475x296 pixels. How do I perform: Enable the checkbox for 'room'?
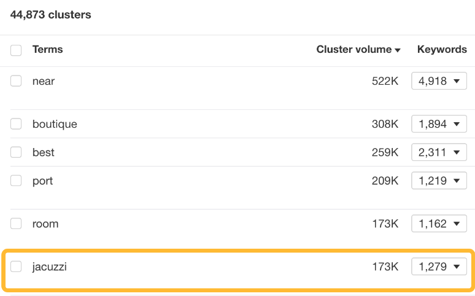pos(16,224)
